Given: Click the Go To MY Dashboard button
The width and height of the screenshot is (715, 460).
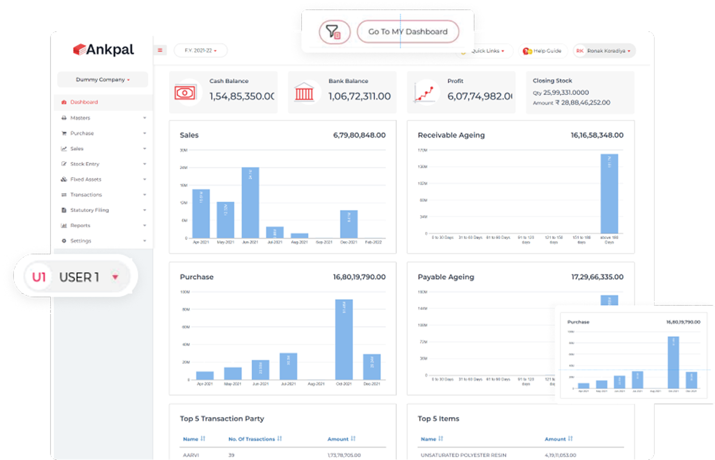Looking at the screenshot, I should click(407, 32).
